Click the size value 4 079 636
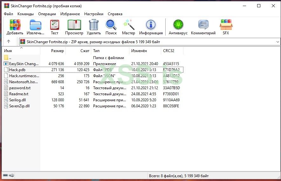The image size is (281, 181). (56, 64)
